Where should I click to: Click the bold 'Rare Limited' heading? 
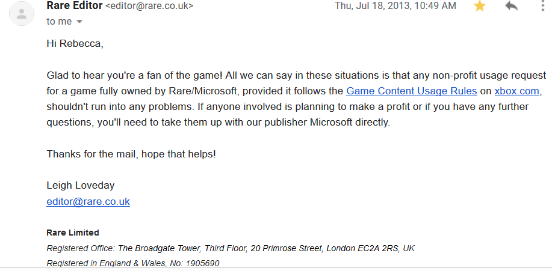click(x=72, y=233)
